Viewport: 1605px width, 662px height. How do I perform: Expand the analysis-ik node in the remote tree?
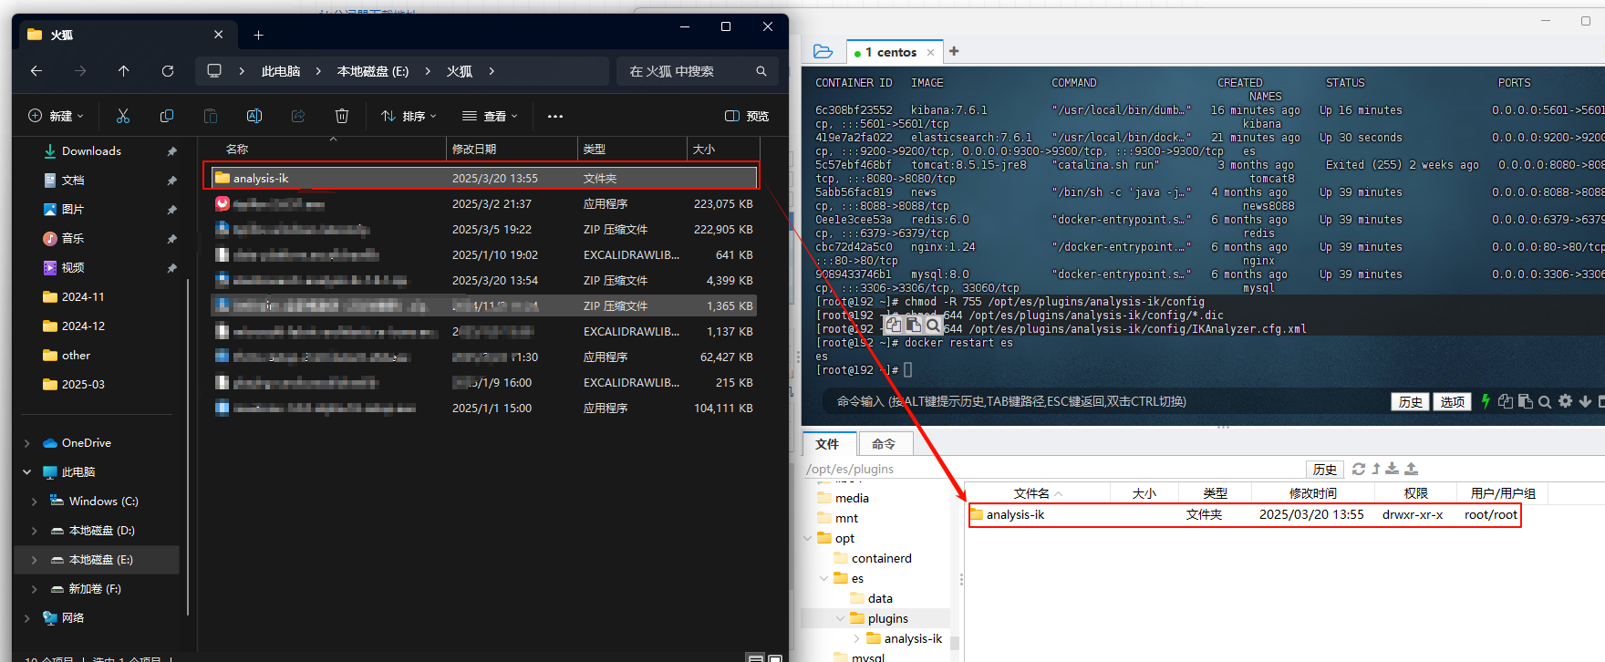point(856,638)
